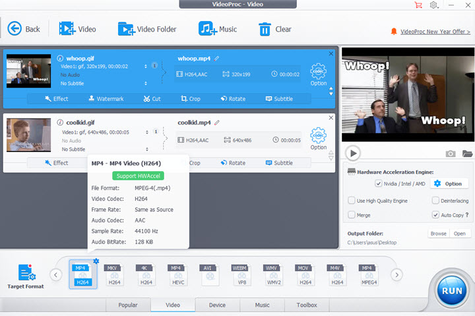475x316 pixels.
Task: Add Subtitle to whoop.gif
Action: (x=279, y=99)
